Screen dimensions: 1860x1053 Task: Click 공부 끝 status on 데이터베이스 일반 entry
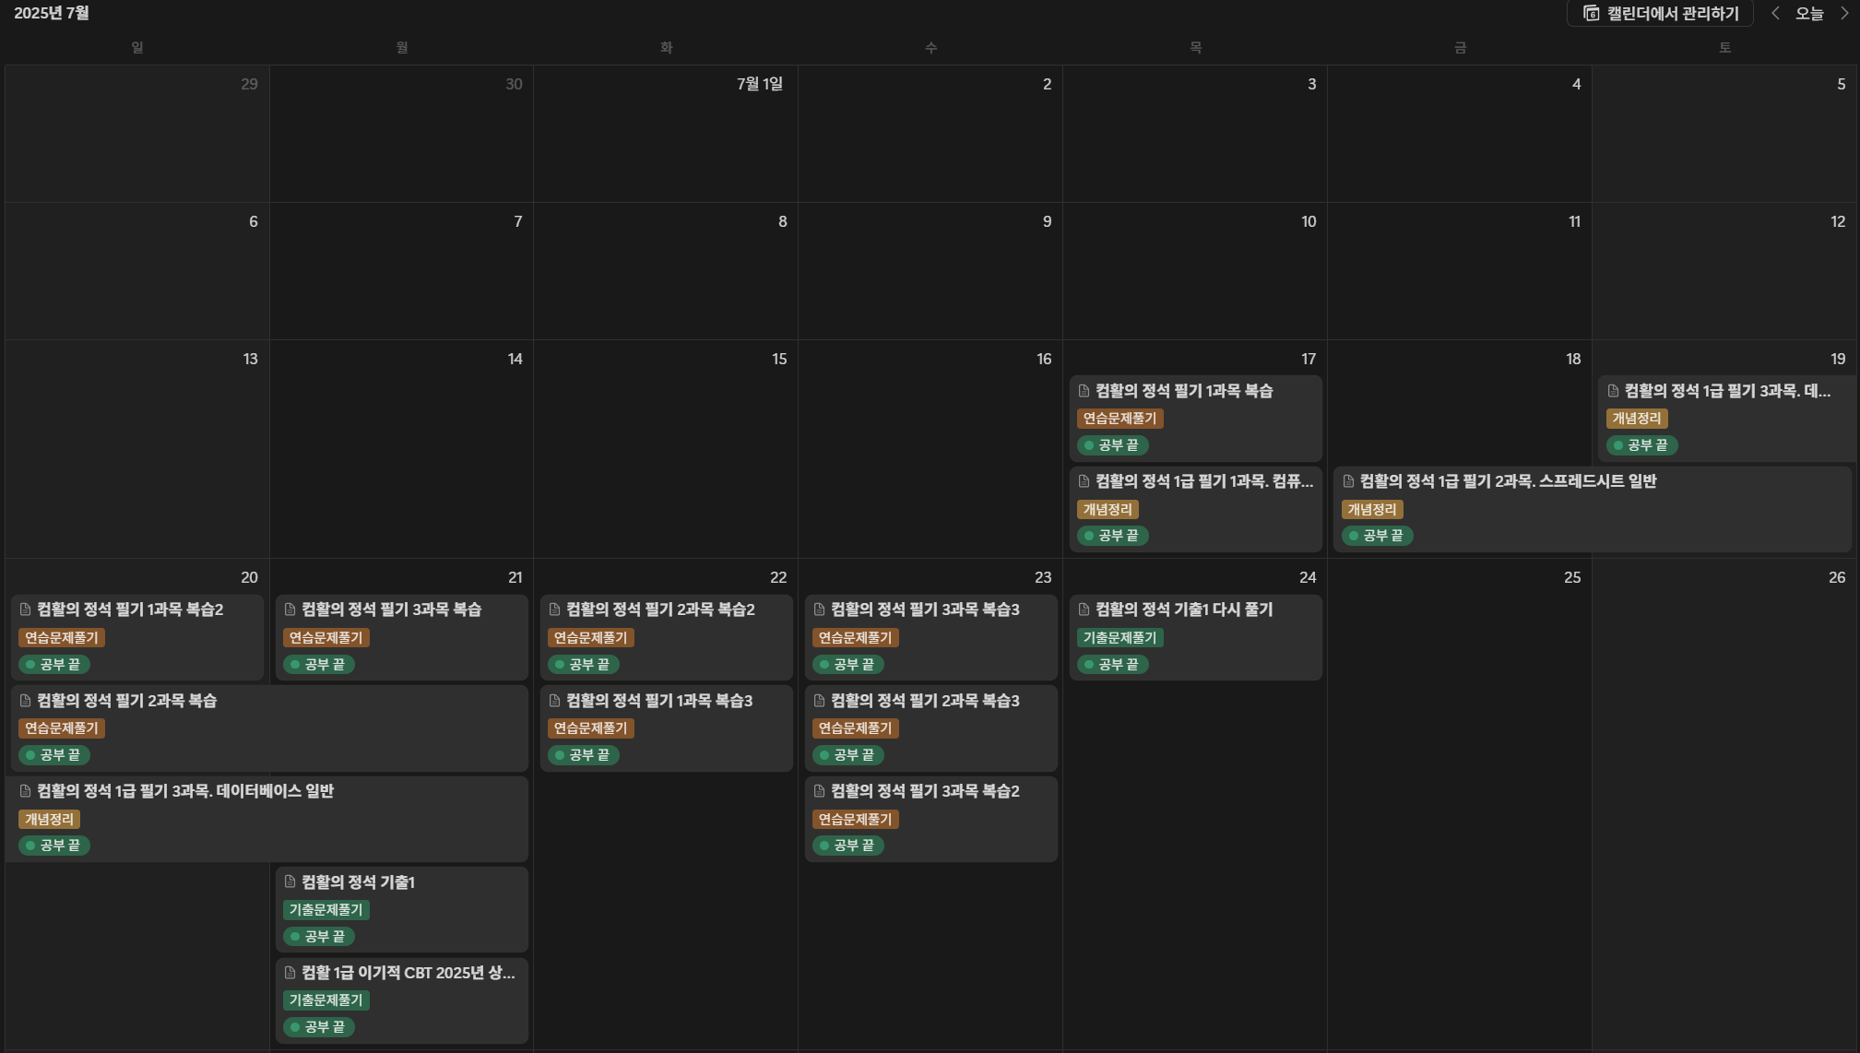53,846
